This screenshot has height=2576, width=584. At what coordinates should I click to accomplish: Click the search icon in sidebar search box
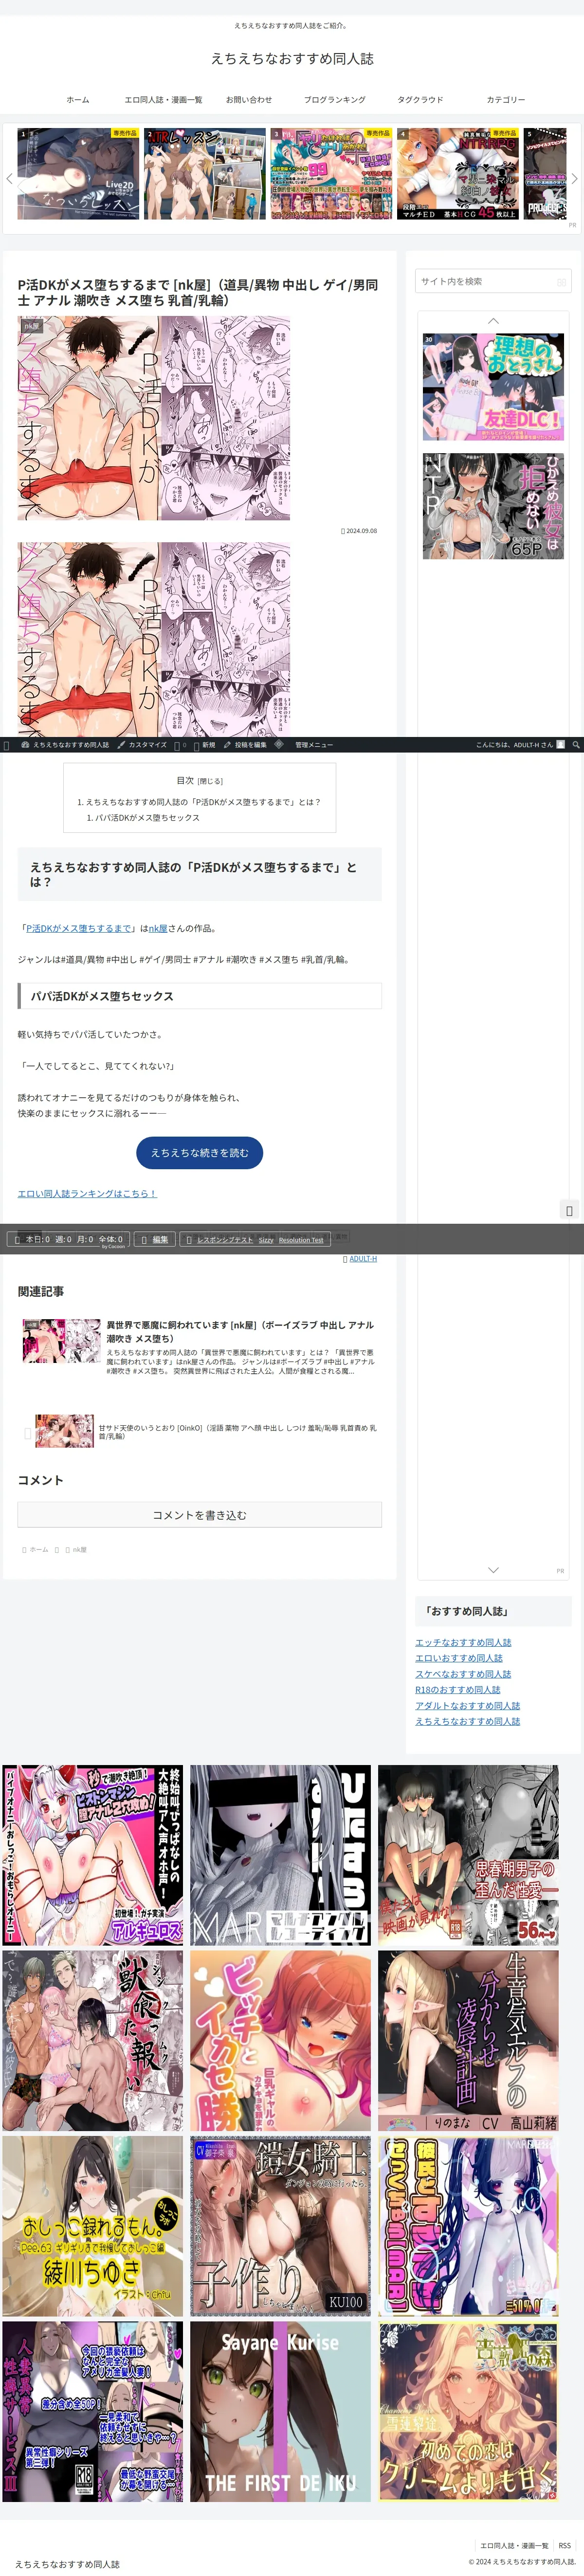click(x=561, y=282)
